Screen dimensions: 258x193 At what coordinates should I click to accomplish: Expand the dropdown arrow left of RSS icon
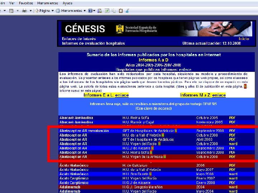point(5,11)
